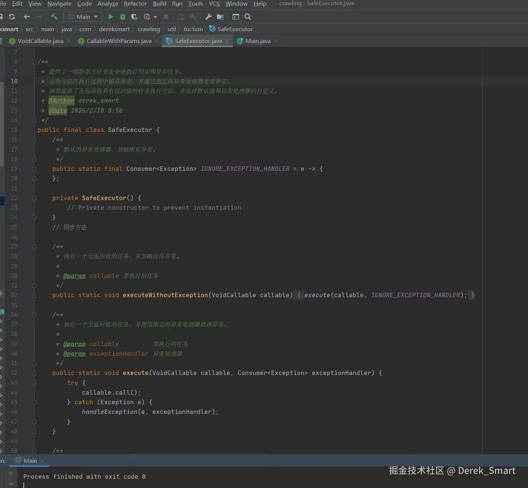Expand the profiler run options arrow
The height and width of the screenshot is (488, 528).
[x=155, y=17]
